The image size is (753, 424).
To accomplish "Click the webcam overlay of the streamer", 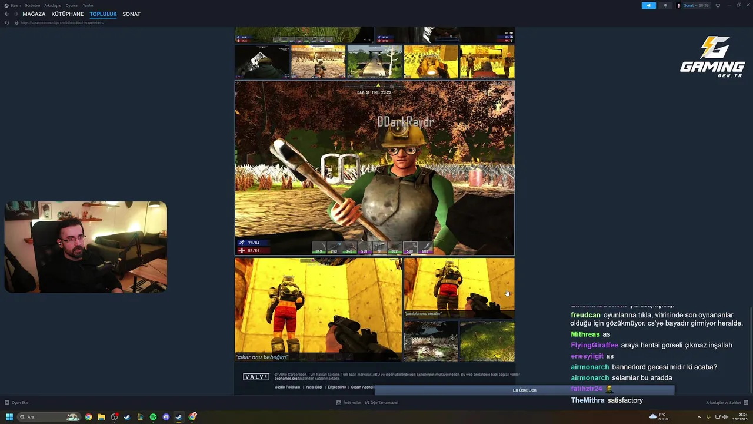I will pos(86,247).
